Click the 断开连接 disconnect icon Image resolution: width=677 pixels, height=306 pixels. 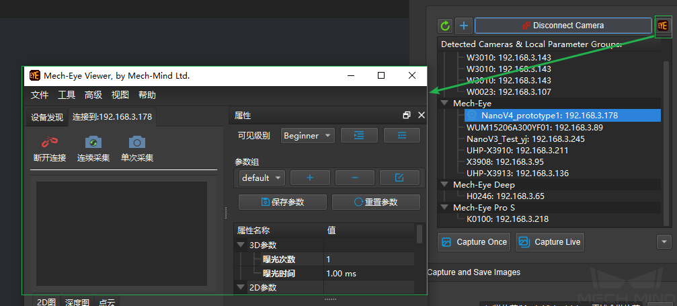pos(49,142)
